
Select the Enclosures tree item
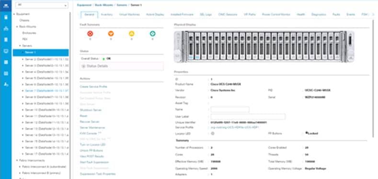pos(29,33)
